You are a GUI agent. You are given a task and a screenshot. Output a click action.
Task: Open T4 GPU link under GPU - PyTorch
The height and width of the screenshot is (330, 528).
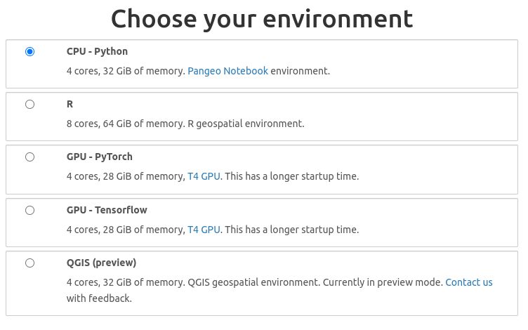pos(204,176)
